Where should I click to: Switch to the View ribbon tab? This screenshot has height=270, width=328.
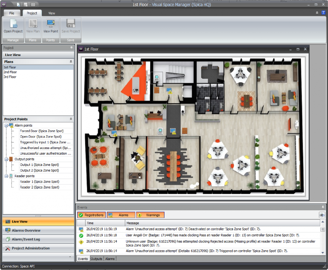pyautogui.click(x=51, y=13)
